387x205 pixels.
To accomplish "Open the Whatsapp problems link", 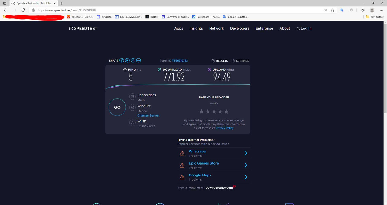I will point(197,151).
